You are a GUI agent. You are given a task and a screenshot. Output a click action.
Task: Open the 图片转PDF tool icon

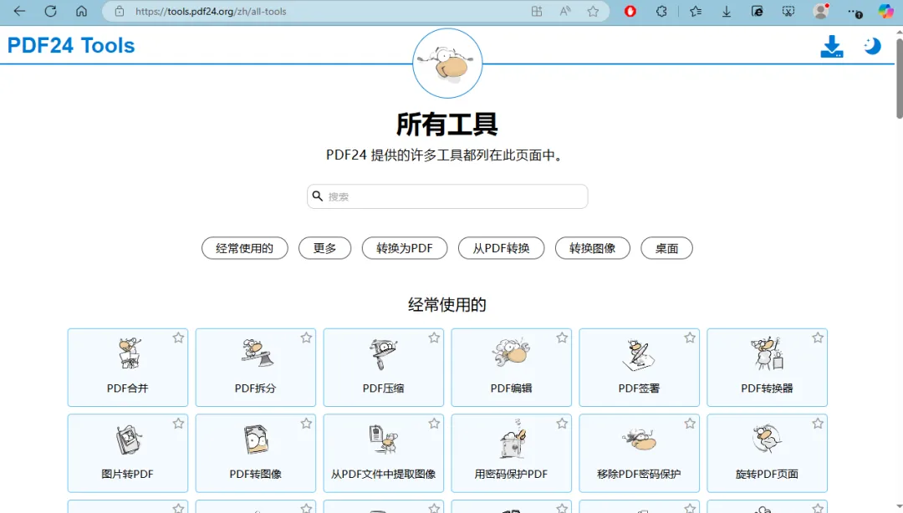pos(129,439)
